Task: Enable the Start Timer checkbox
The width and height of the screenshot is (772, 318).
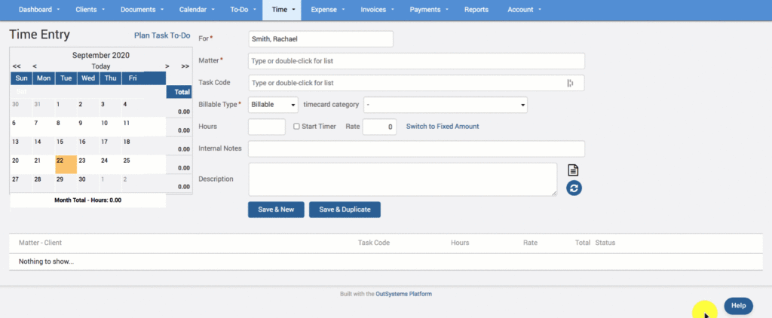Action: coord(297,127)
